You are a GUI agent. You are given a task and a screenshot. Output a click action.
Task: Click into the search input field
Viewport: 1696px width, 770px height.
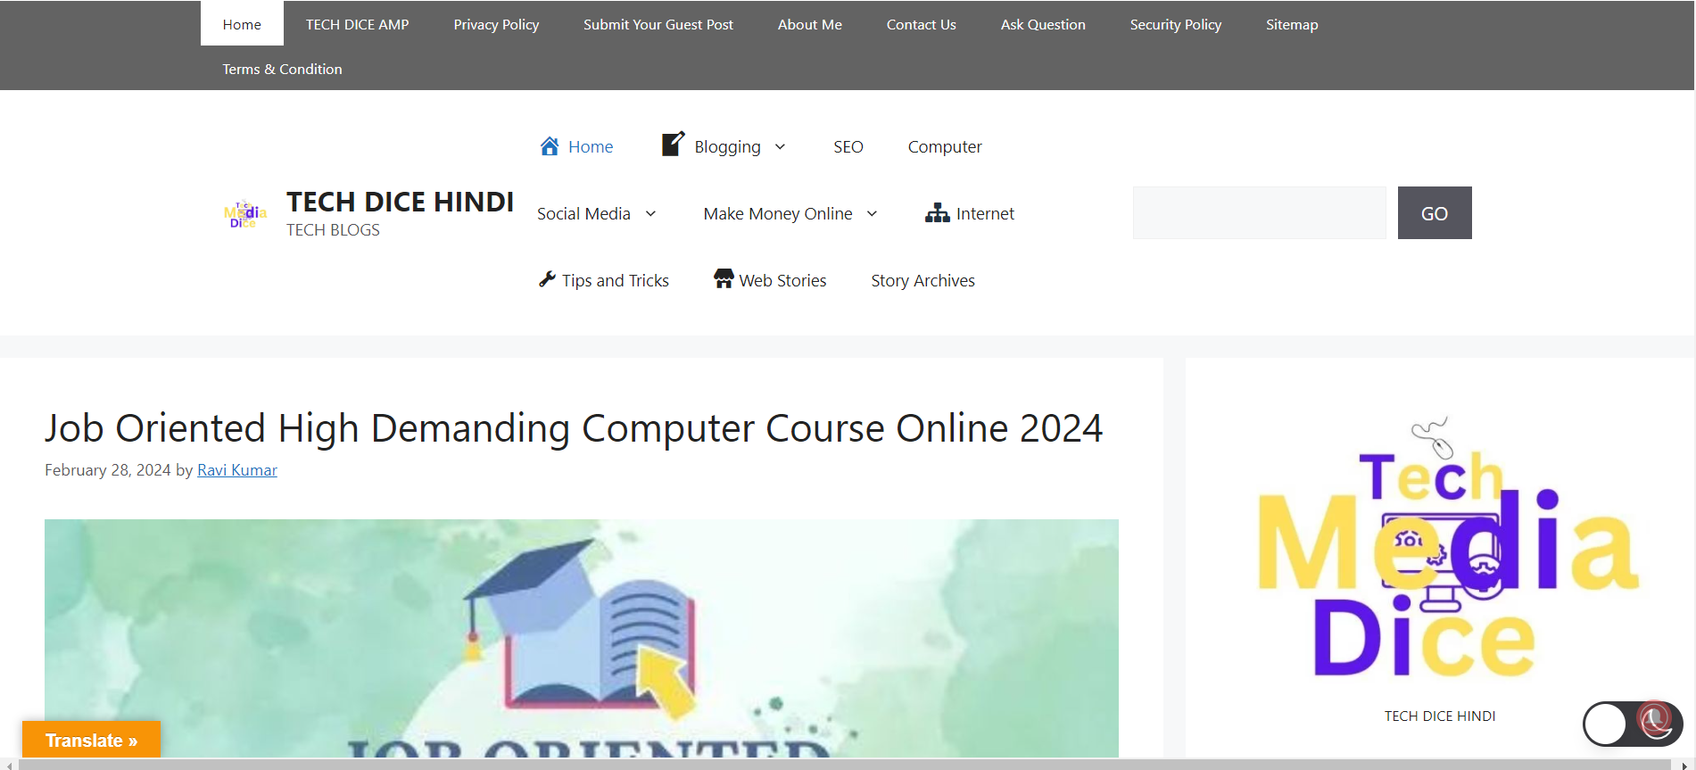point(1259,212)
